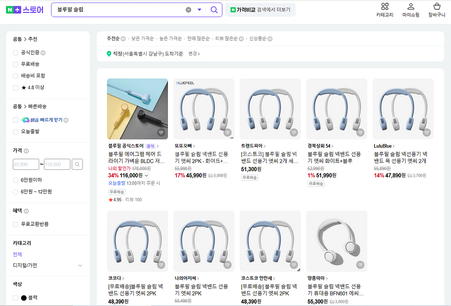451x306 pixels.
Task: Sort by 신상품순
Action: 258,38
